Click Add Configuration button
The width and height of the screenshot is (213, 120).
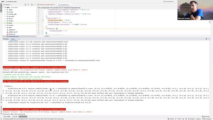169,1
